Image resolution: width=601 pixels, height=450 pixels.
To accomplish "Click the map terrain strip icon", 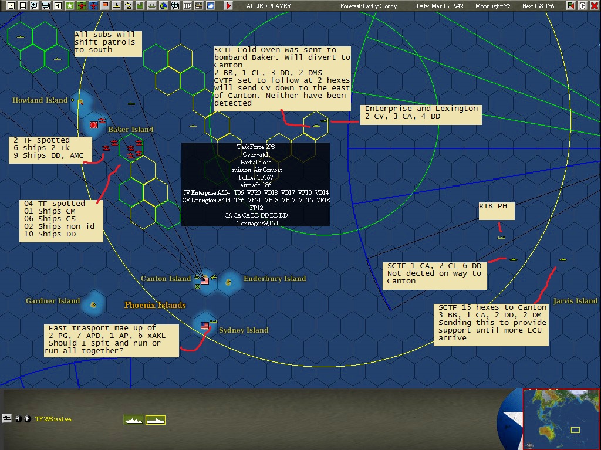I will 199,6.
